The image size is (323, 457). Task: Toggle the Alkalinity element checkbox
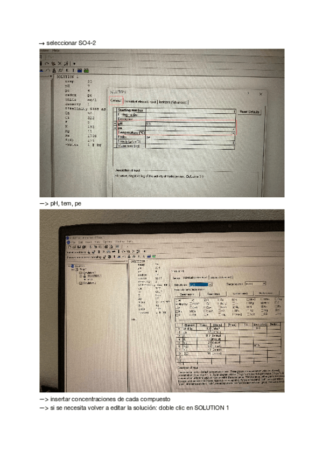tap(177, 304)
